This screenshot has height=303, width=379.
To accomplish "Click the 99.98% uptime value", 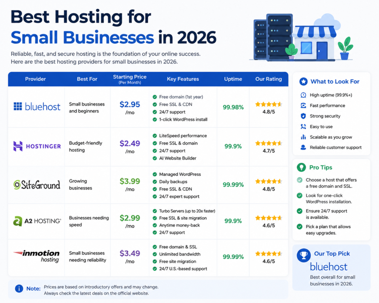I will point(233,107).
